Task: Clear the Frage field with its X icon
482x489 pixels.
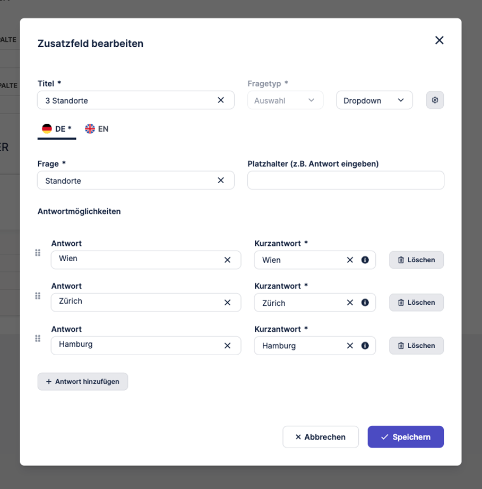Action: (221, 180)
